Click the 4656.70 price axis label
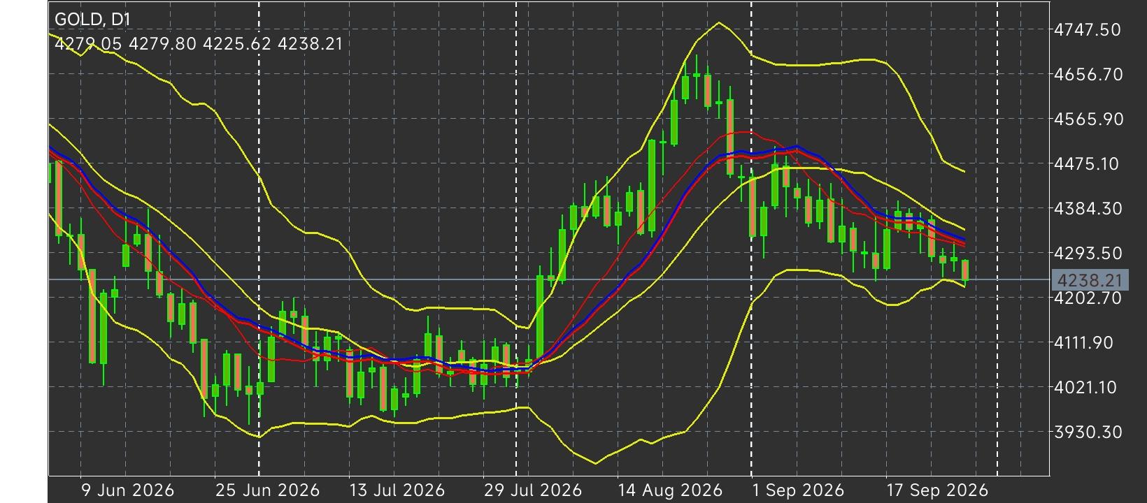1147x503 pixels. pyautogui.click(x=1088, y=74)
